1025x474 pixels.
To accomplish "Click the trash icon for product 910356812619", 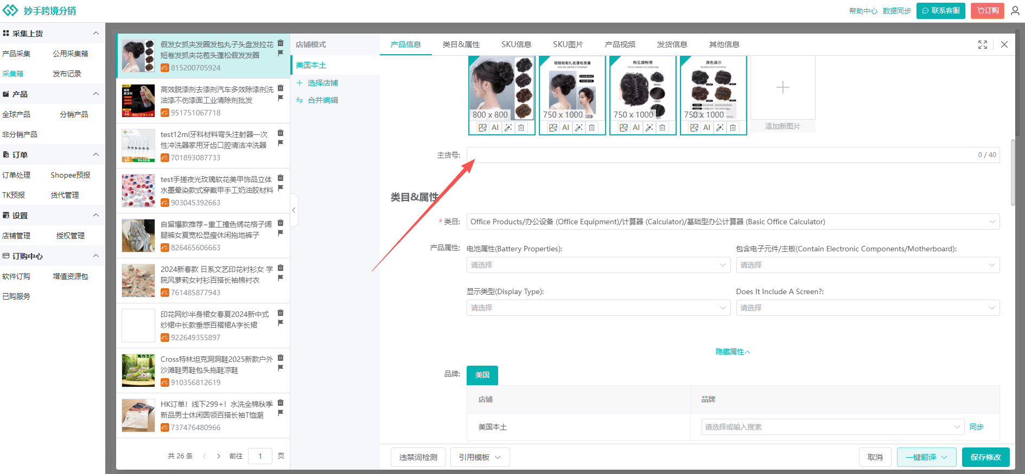I will (281, 358).
